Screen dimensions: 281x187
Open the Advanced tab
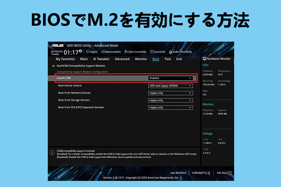point(122,59)
